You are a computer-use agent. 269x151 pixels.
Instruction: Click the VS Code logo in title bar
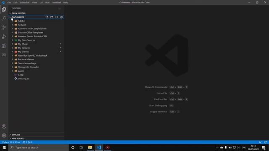(3, 3)
